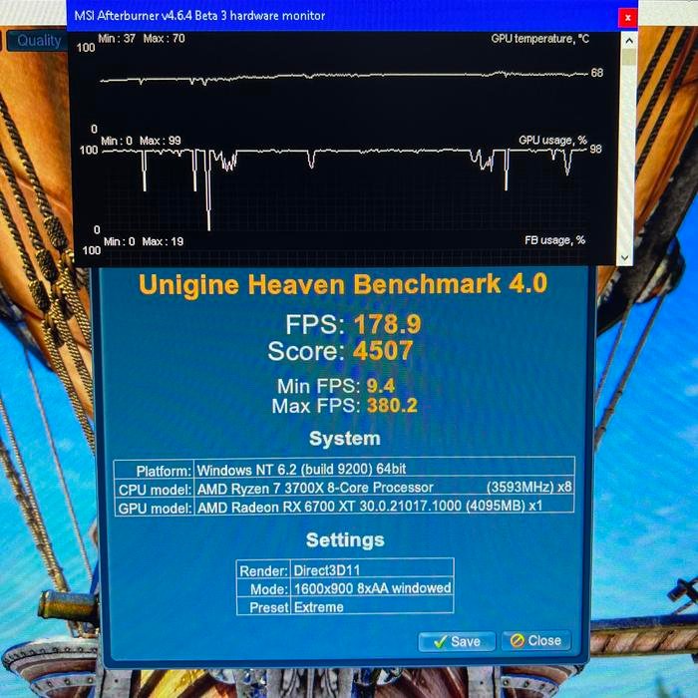Viewport: 698px width, 698px height.
Task: Click the Platform Windows NT value field
Action: tap(384, 470)
